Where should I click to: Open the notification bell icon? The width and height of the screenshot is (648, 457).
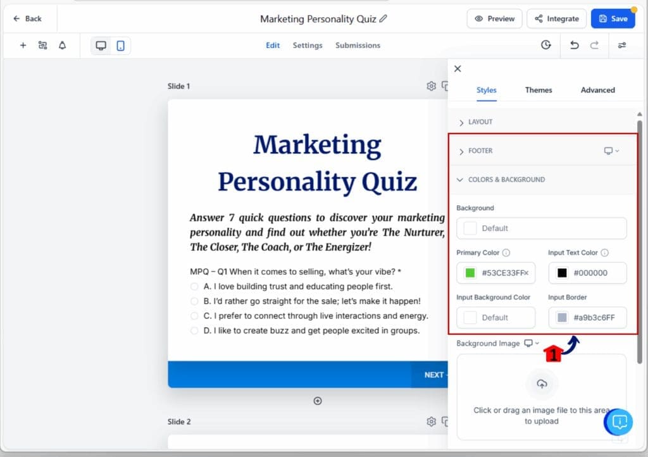(x=62, y=46)
